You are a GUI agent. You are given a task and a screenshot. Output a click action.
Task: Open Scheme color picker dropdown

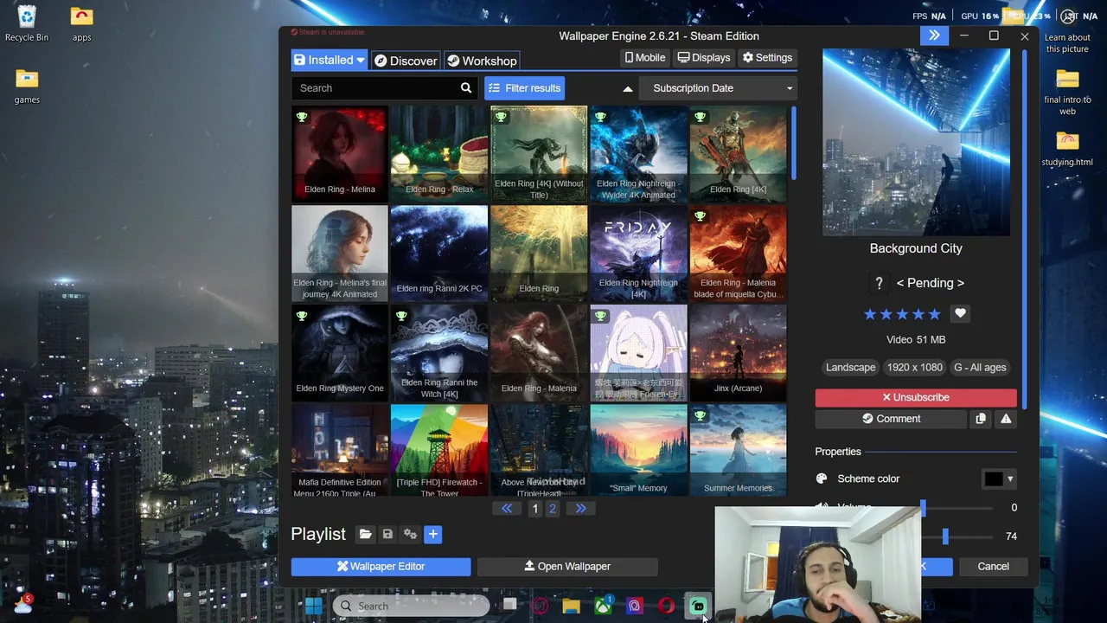[x=1000, y=478]
